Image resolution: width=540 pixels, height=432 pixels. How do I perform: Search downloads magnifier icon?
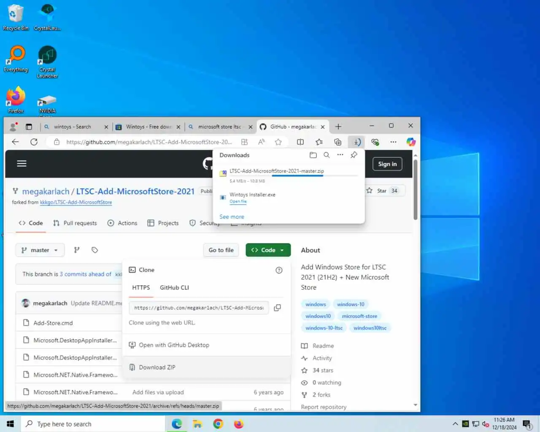[x=327, y=155]
